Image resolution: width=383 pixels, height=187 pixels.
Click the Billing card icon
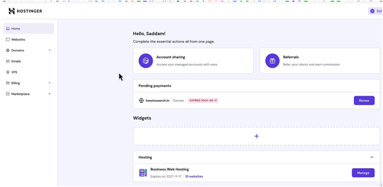coord(8,83)
